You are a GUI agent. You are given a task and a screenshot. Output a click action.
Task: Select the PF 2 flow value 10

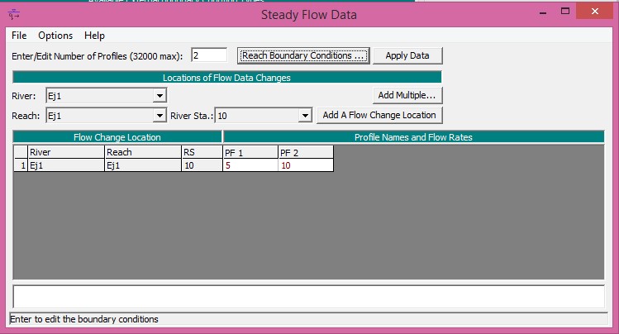tap(306, 165)
